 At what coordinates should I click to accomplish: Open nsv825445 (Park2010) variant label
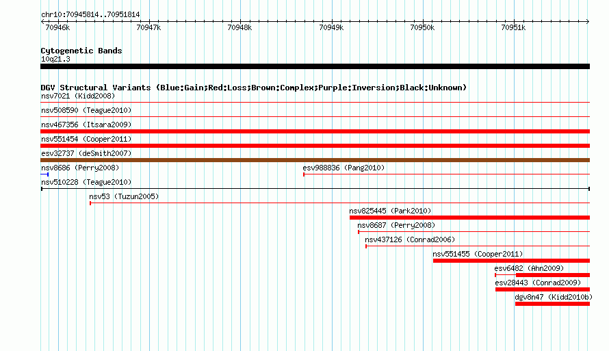(x=390, y=211)
